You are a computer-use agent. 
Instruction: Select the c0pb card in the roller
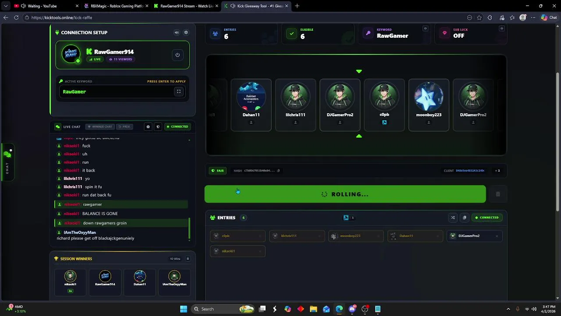coord(384,105)
